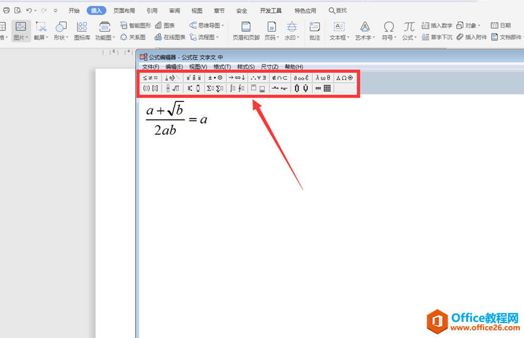Switch to the 审阅 ribbon tab
The height and width of the screenshot is (338, 524).
pos(175,11)
